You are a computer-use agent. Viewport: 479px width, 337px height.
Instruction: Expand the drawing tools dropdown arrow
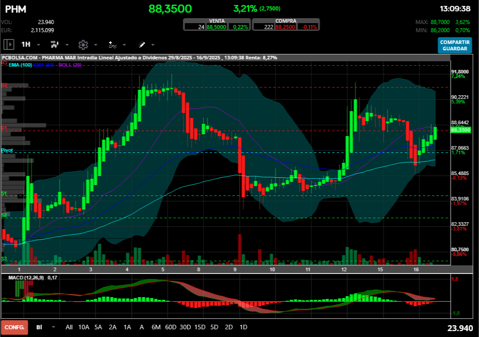153,45
